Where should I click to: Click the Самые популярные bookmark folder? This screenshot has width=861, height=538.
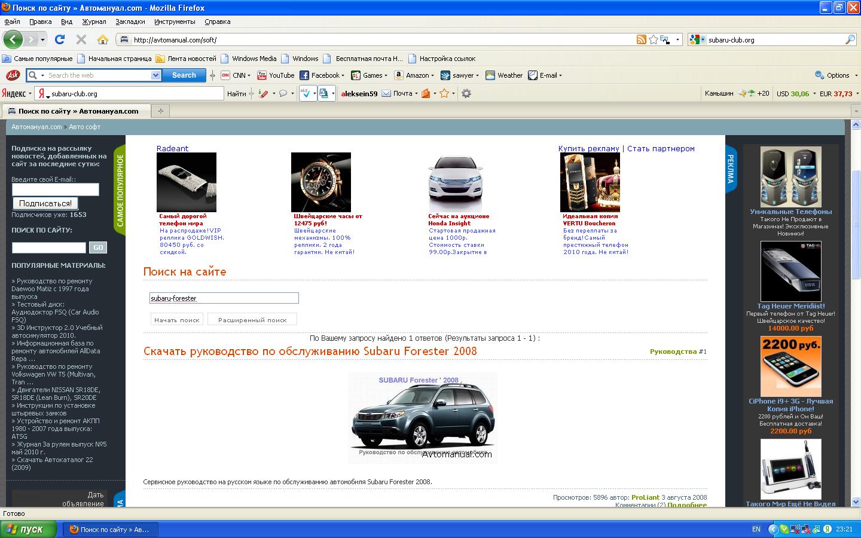(38, 59)
